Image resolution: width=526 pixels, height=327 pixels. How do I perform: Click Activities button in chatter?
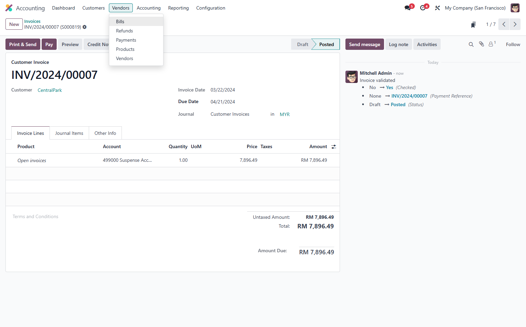pos(427,44)
